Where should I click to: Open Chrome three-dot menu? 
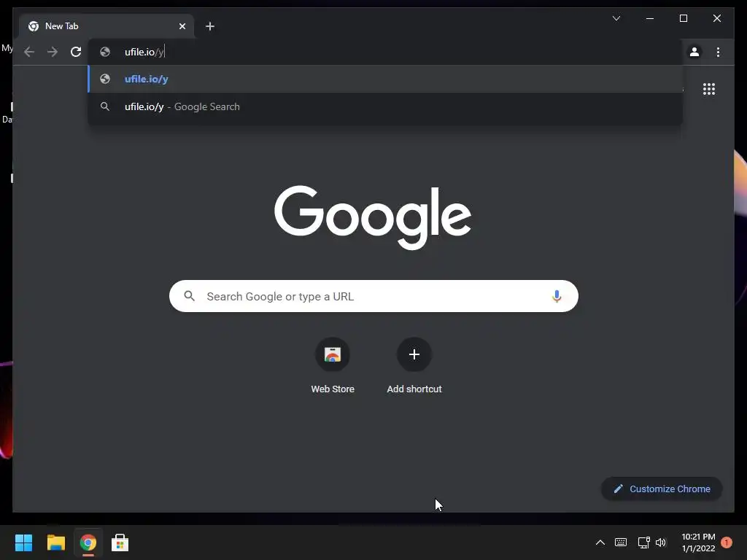(x=718, y=52)
